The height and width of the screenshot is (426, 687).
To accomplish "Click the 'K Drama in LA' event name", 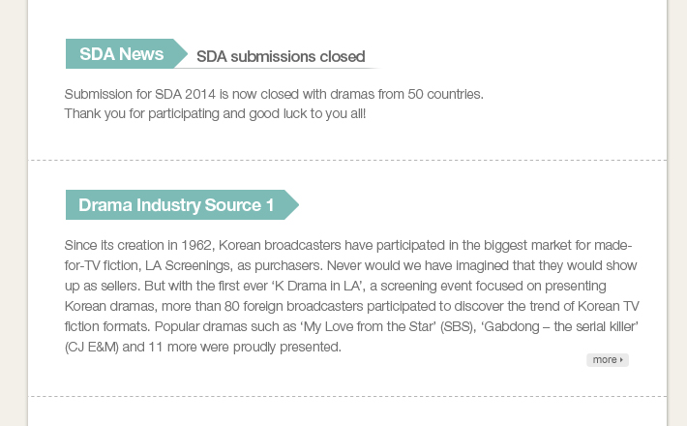I will [x=317, y=286].
